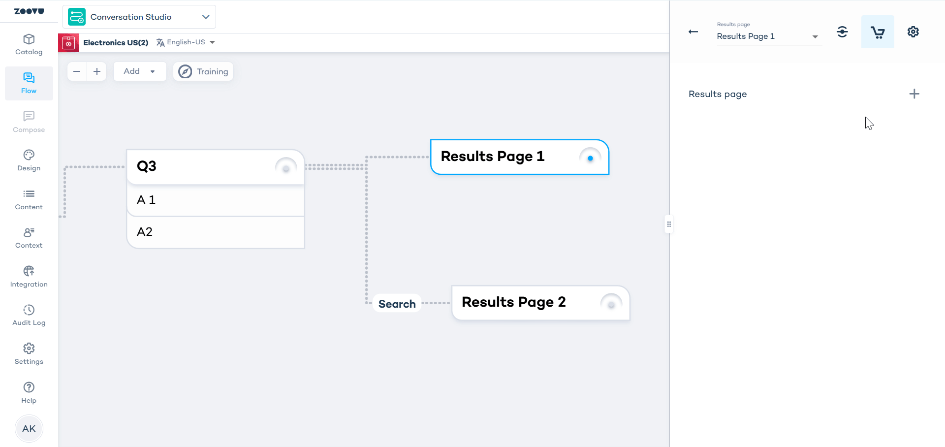The width and height of the screenshot is (945, 447).
Task: Switch to the Context tab in sidebar
Action: (x=29, y=238)
